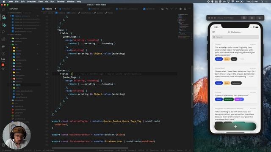
Task: Click the red square icon in activity bar
Action: (3, 65)
